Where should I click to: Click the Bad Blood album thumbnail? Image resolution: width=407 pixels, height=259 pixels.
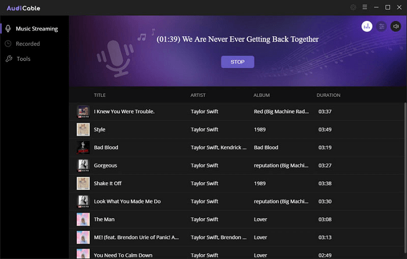(83, 148)
